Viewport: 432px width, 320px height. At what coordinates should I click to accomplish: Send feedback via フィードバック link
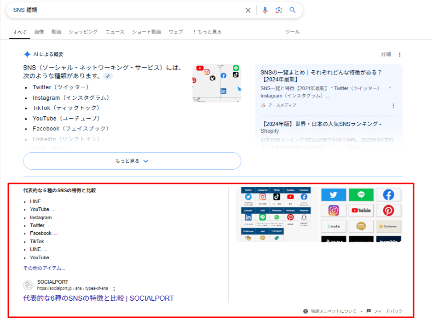[x=388, y=311]
